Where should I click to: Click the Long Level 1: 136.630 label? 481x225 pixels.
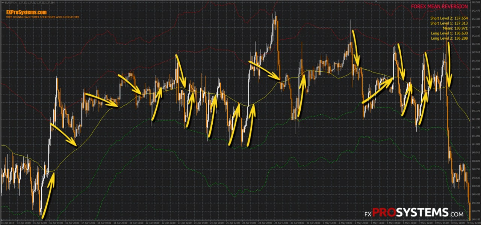pos(449,33)
